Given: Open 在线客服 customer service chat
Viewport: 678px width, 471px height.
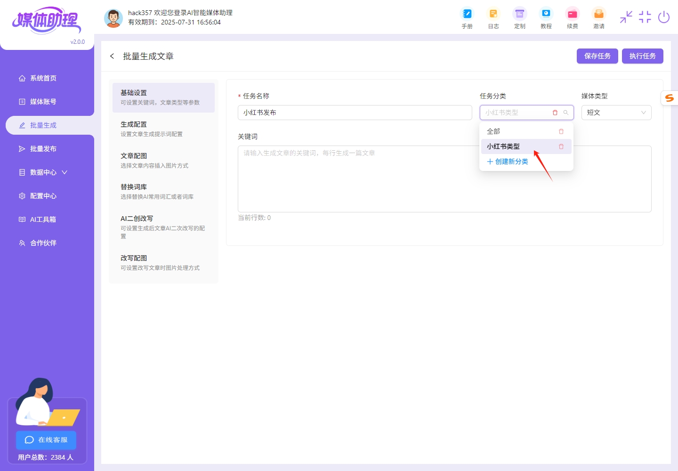Looking at the screenshot, I should [x=46, y=440].
